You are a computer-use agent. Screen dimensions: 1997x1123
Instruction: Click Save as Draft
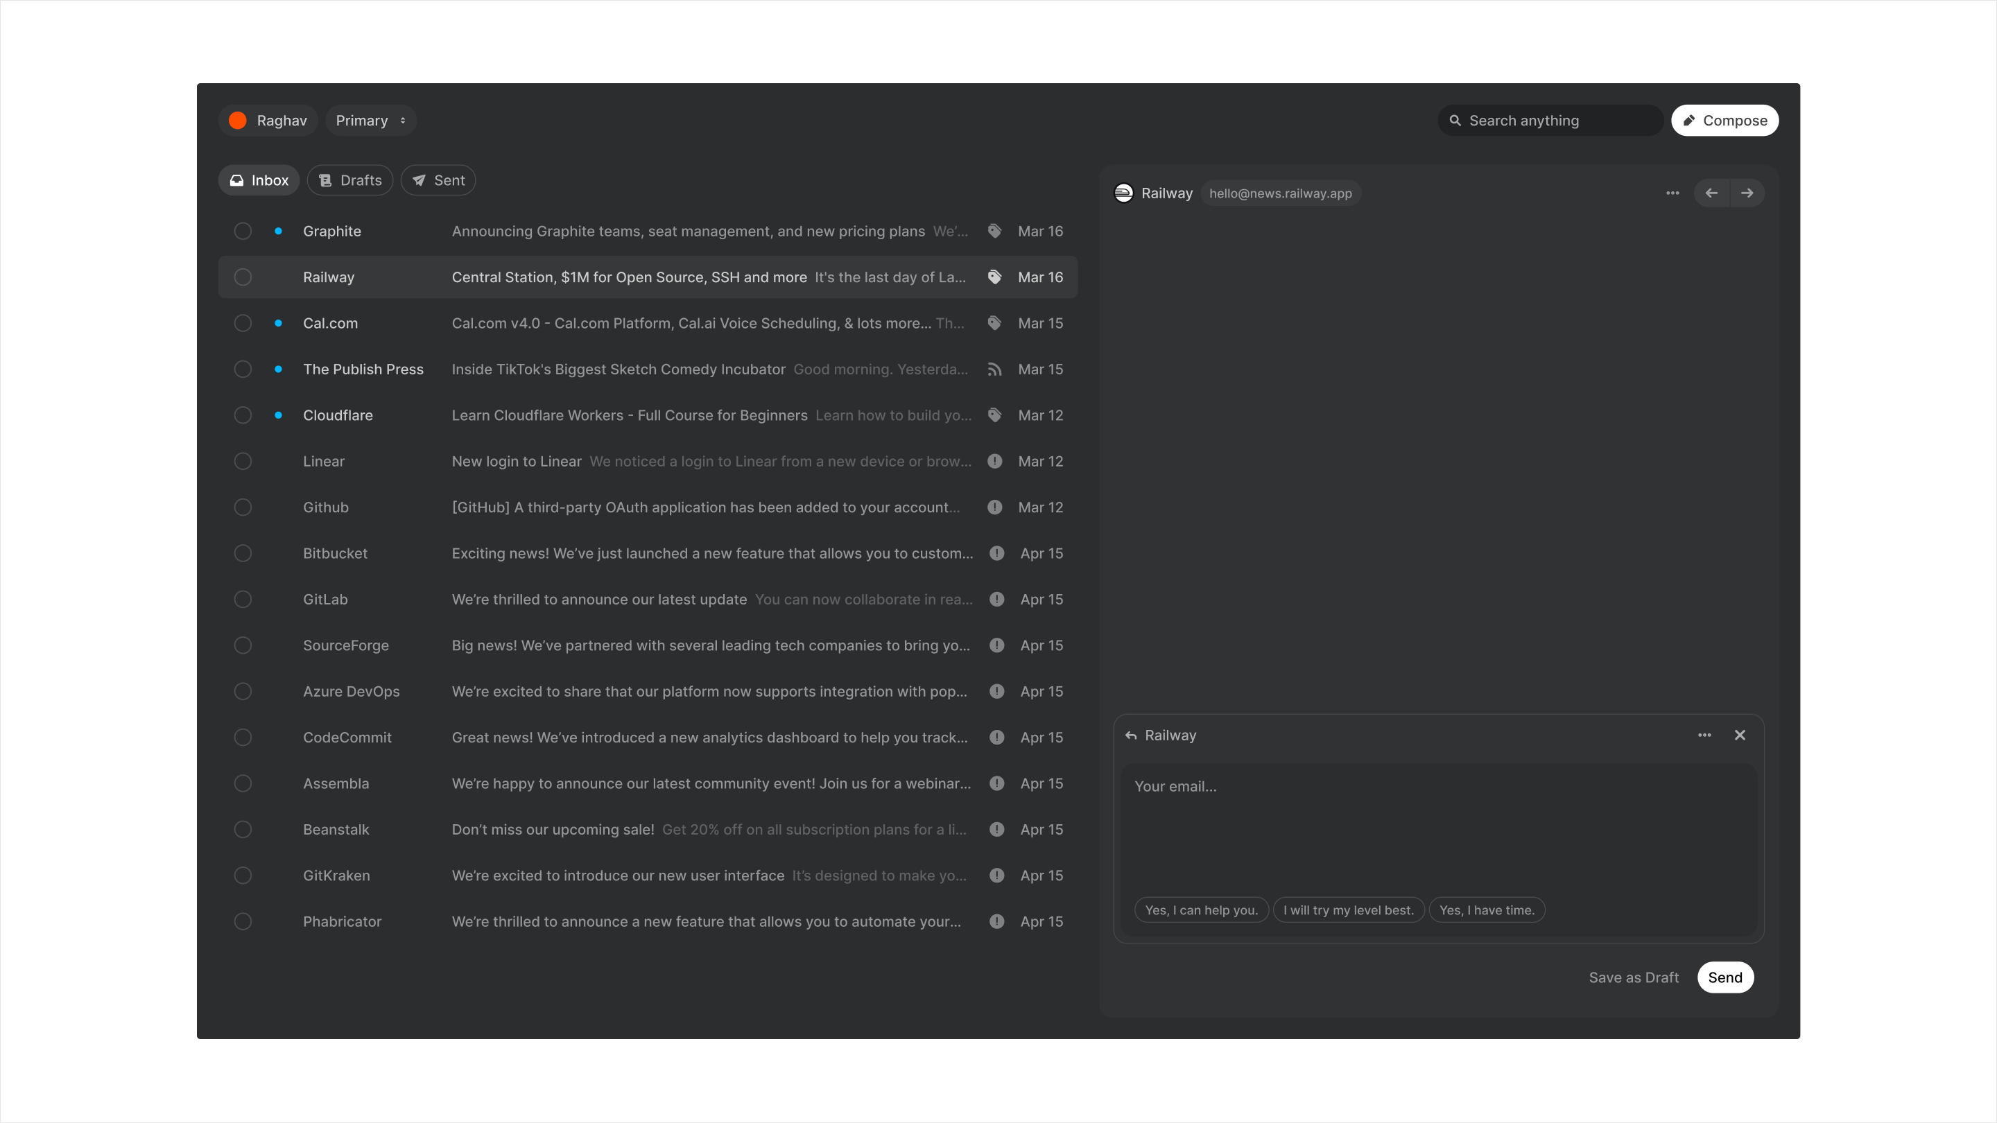(x=1634, y=977)
